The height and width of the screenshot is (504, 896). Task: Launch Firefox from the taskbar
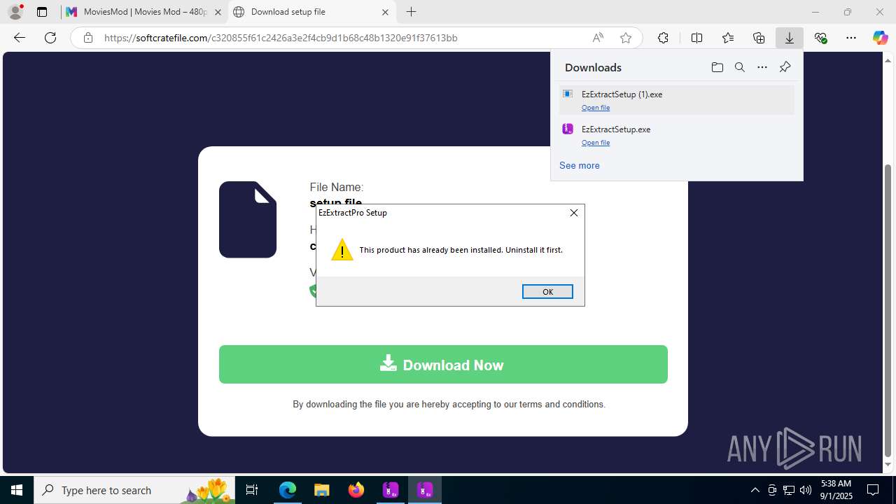click(x=356, y=490)
